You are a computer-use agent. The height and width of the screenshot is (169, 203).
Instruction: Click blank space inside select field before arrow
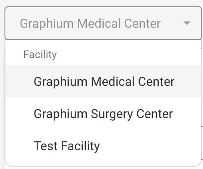pos(171,23)
